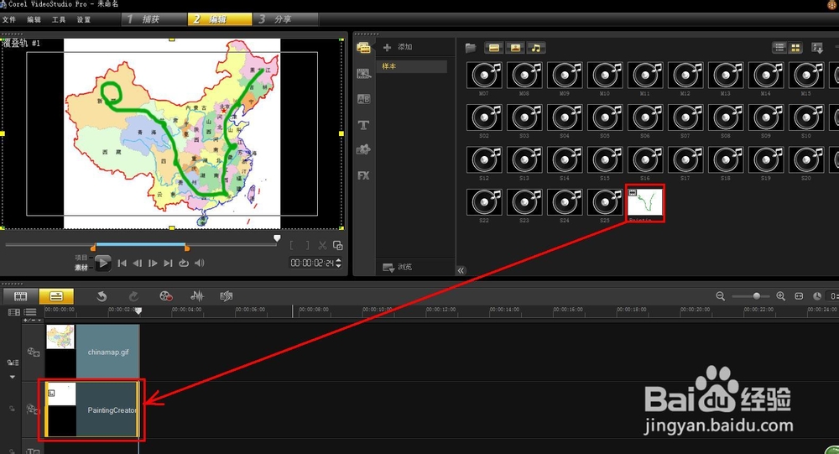Screen dimensions: 839x454
Task: Click the timecode 00:00:02:24 field
Action: pyautogui.click(x=312, y=263)
